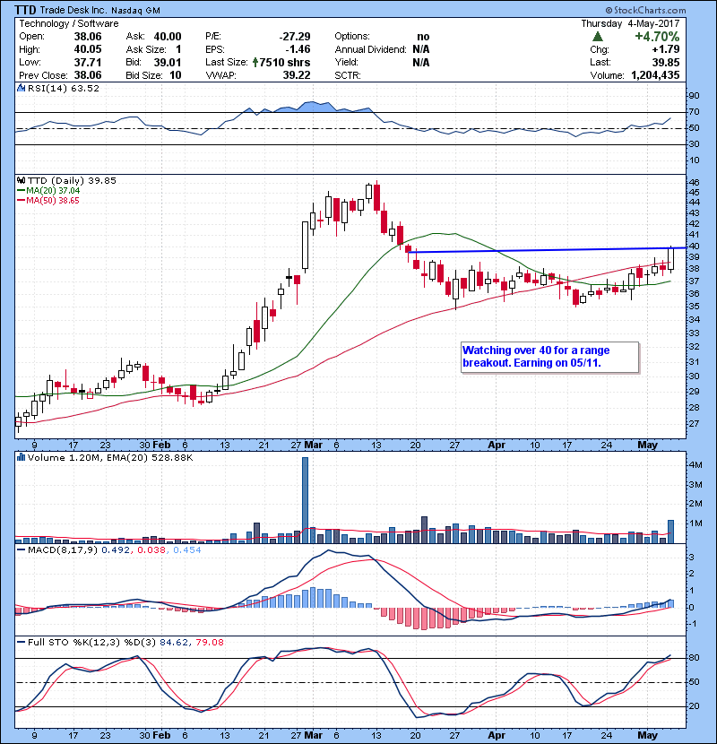Click the volume bars icon beside Volume label
This screenshot has width=717, height=744.
(22, 458)
